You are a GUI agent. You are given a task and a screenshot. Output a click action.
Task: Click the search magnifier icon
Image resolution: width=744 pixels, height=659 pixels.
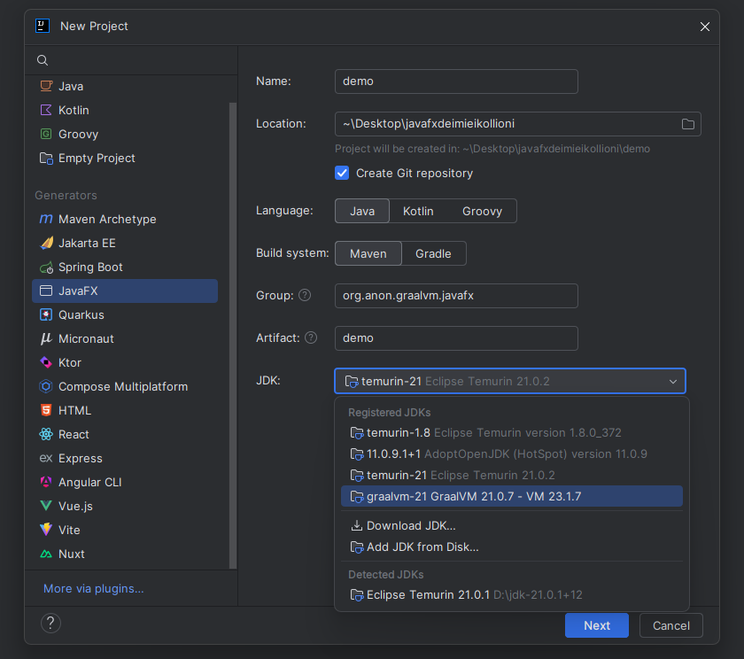(x=43, y=60)
